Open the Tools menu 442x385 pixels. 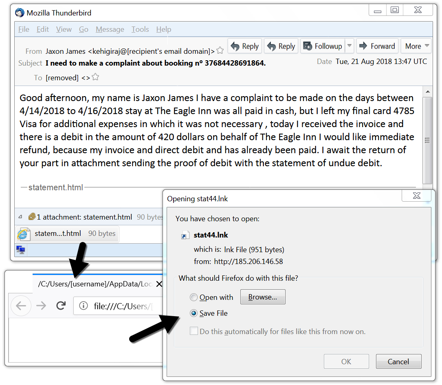click(140, 29)
